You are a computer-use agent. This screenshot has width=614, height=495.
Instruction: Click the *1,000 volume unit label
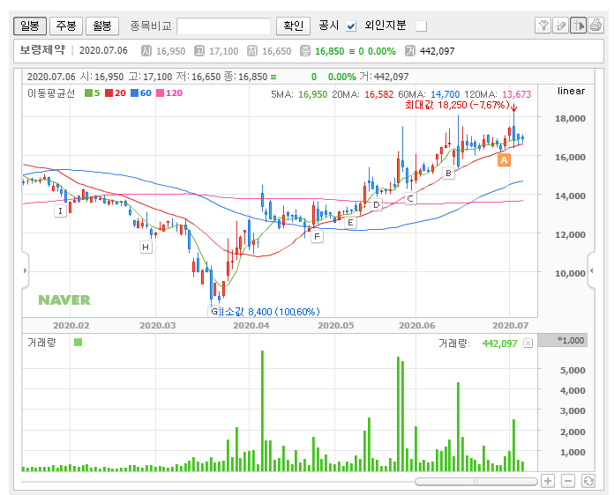[x=571, y=340]
